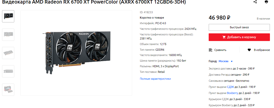
Task: Open Полные характеристики link
Action: 155,79
